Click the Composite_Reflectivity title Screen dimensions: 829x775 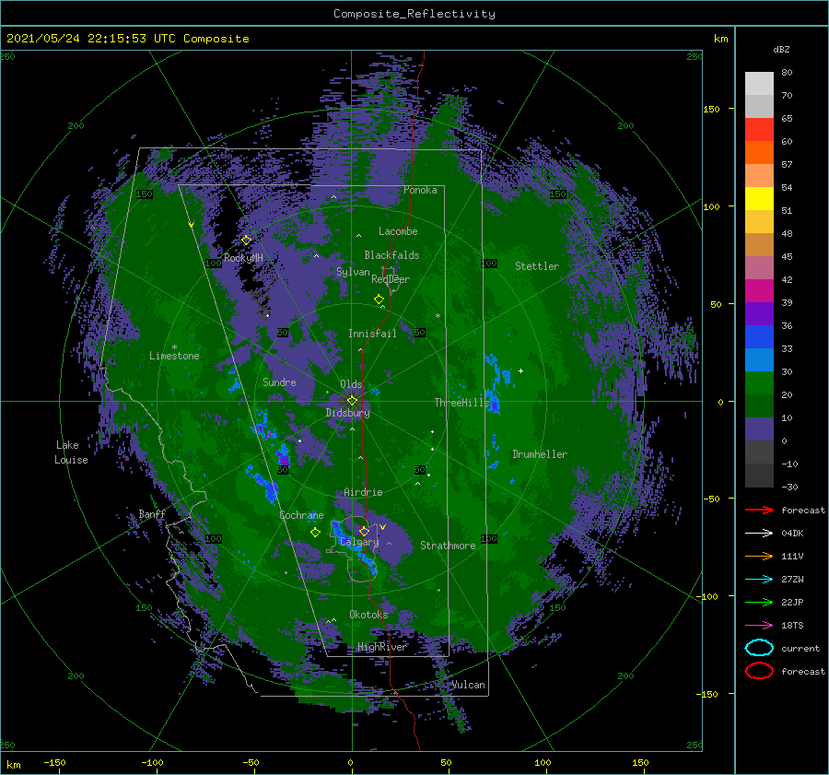(414, 14)
